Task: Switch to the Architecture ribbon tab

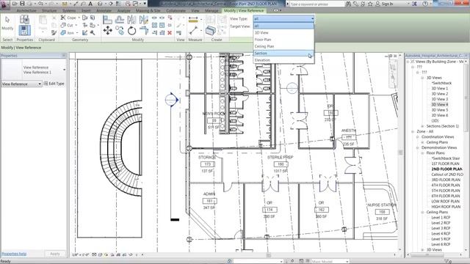Action: (26, 10)
